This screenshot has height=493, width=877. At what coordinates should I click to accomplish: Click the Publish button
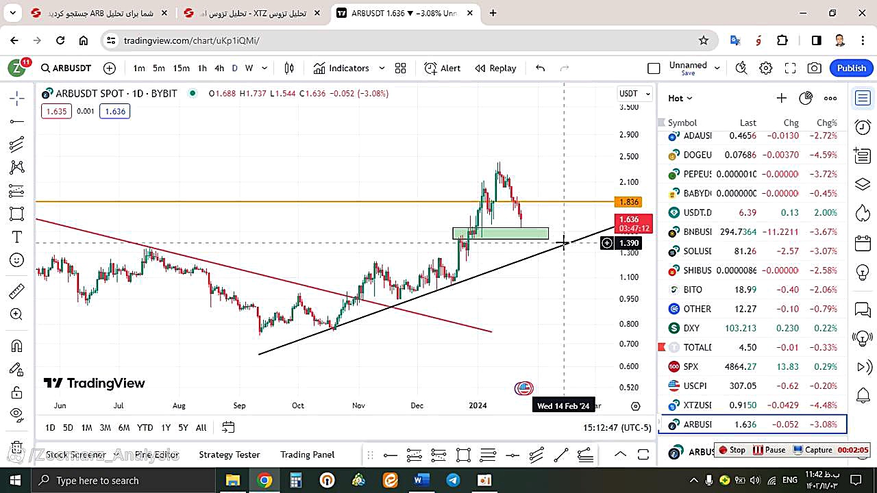click(852, 68)
